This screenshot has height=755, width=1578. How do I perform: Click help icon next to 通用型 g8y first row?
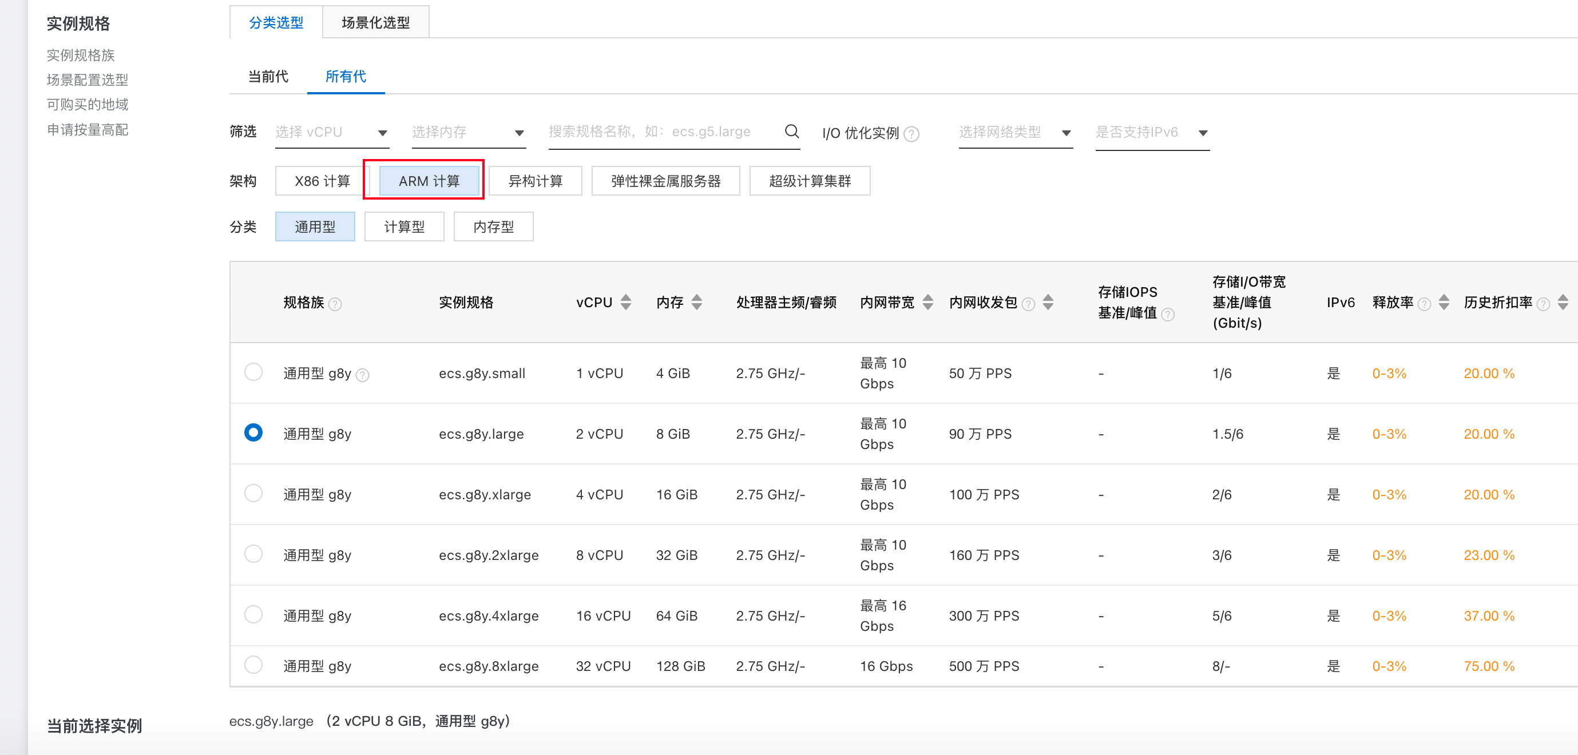click(x=363, y=375)
